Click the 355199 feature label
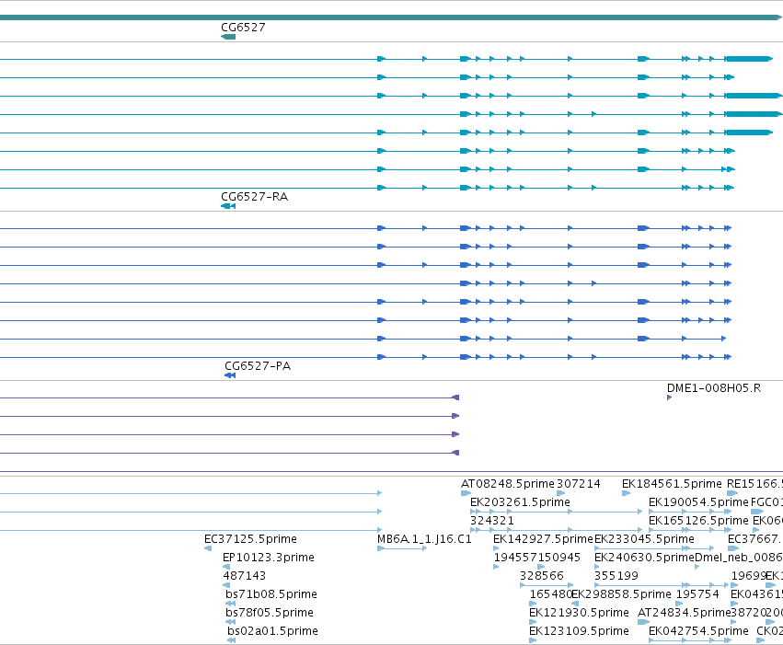Viewport: 783px width, 645px height. click(616, 576)
